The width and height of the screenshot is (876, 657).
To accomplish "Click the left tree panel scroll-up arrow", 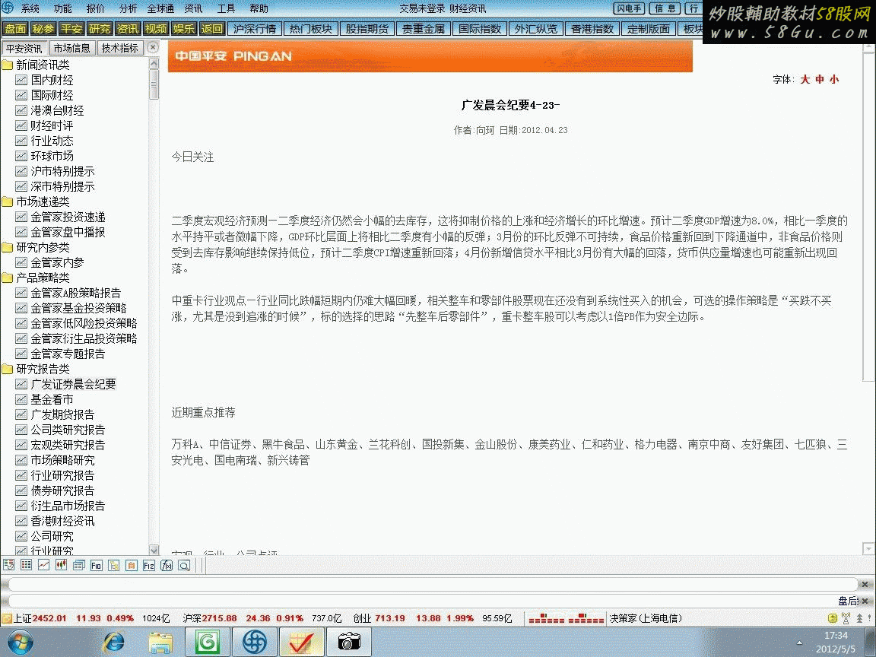I will pos(154,64).
